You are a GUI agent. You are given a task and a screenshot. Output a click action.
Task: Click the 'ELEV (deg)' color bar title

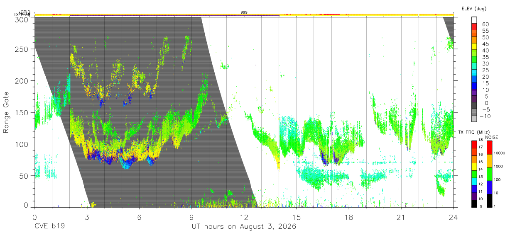(x=475, y=8)
